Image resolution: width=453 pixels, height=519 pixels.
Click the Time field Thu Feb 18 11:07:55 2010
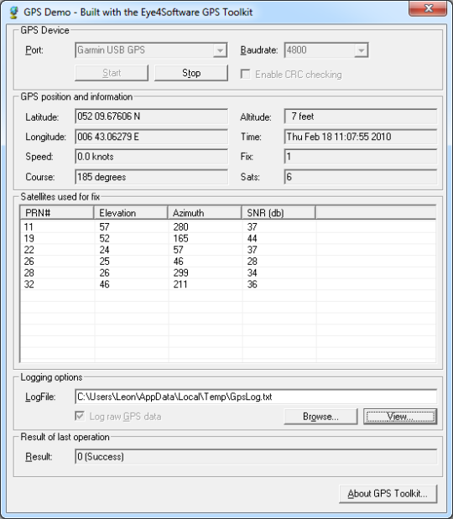pyautogui.click(x=361, y=137)
